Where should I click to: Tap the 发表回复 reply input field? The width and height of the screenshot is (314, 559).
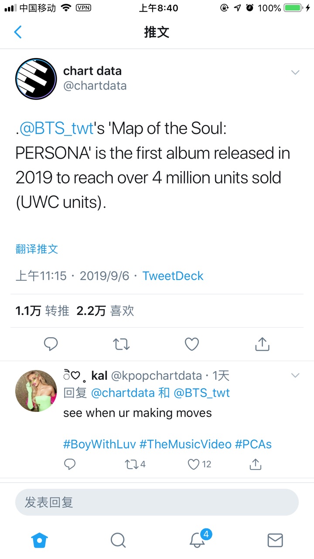coord(157,502)
